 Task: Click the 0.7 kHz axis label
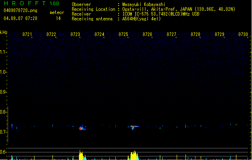3,132
